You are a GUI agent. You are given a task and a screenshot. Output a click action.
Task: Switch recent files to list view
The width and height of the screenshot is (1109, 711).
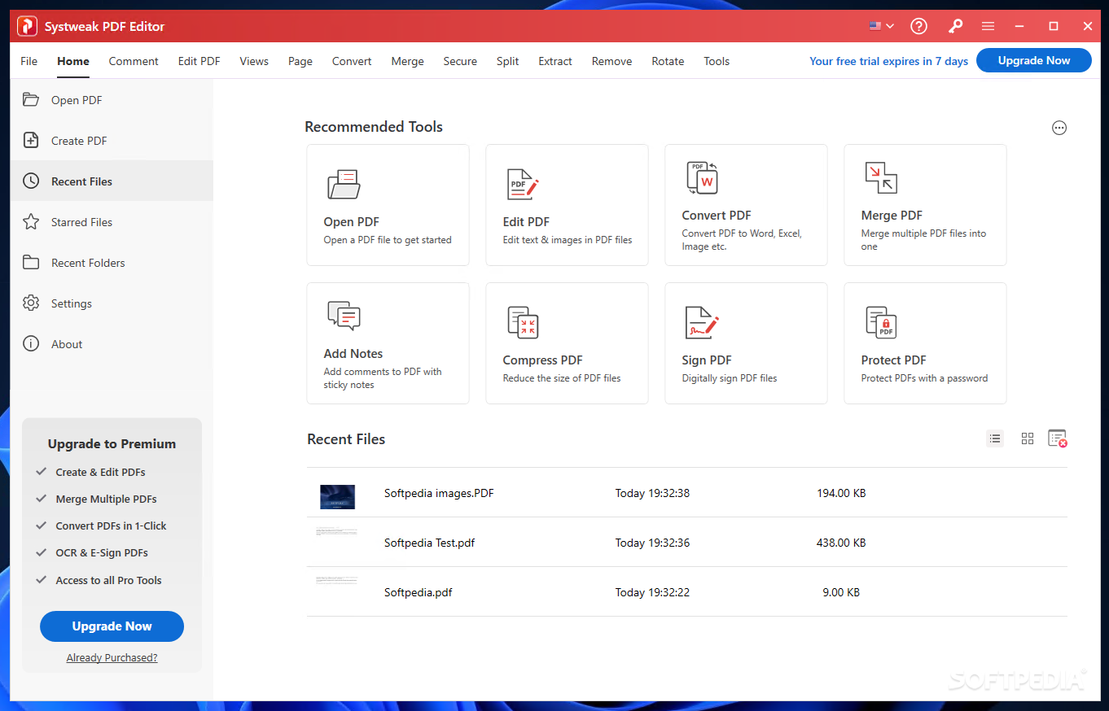pos(995,438)
